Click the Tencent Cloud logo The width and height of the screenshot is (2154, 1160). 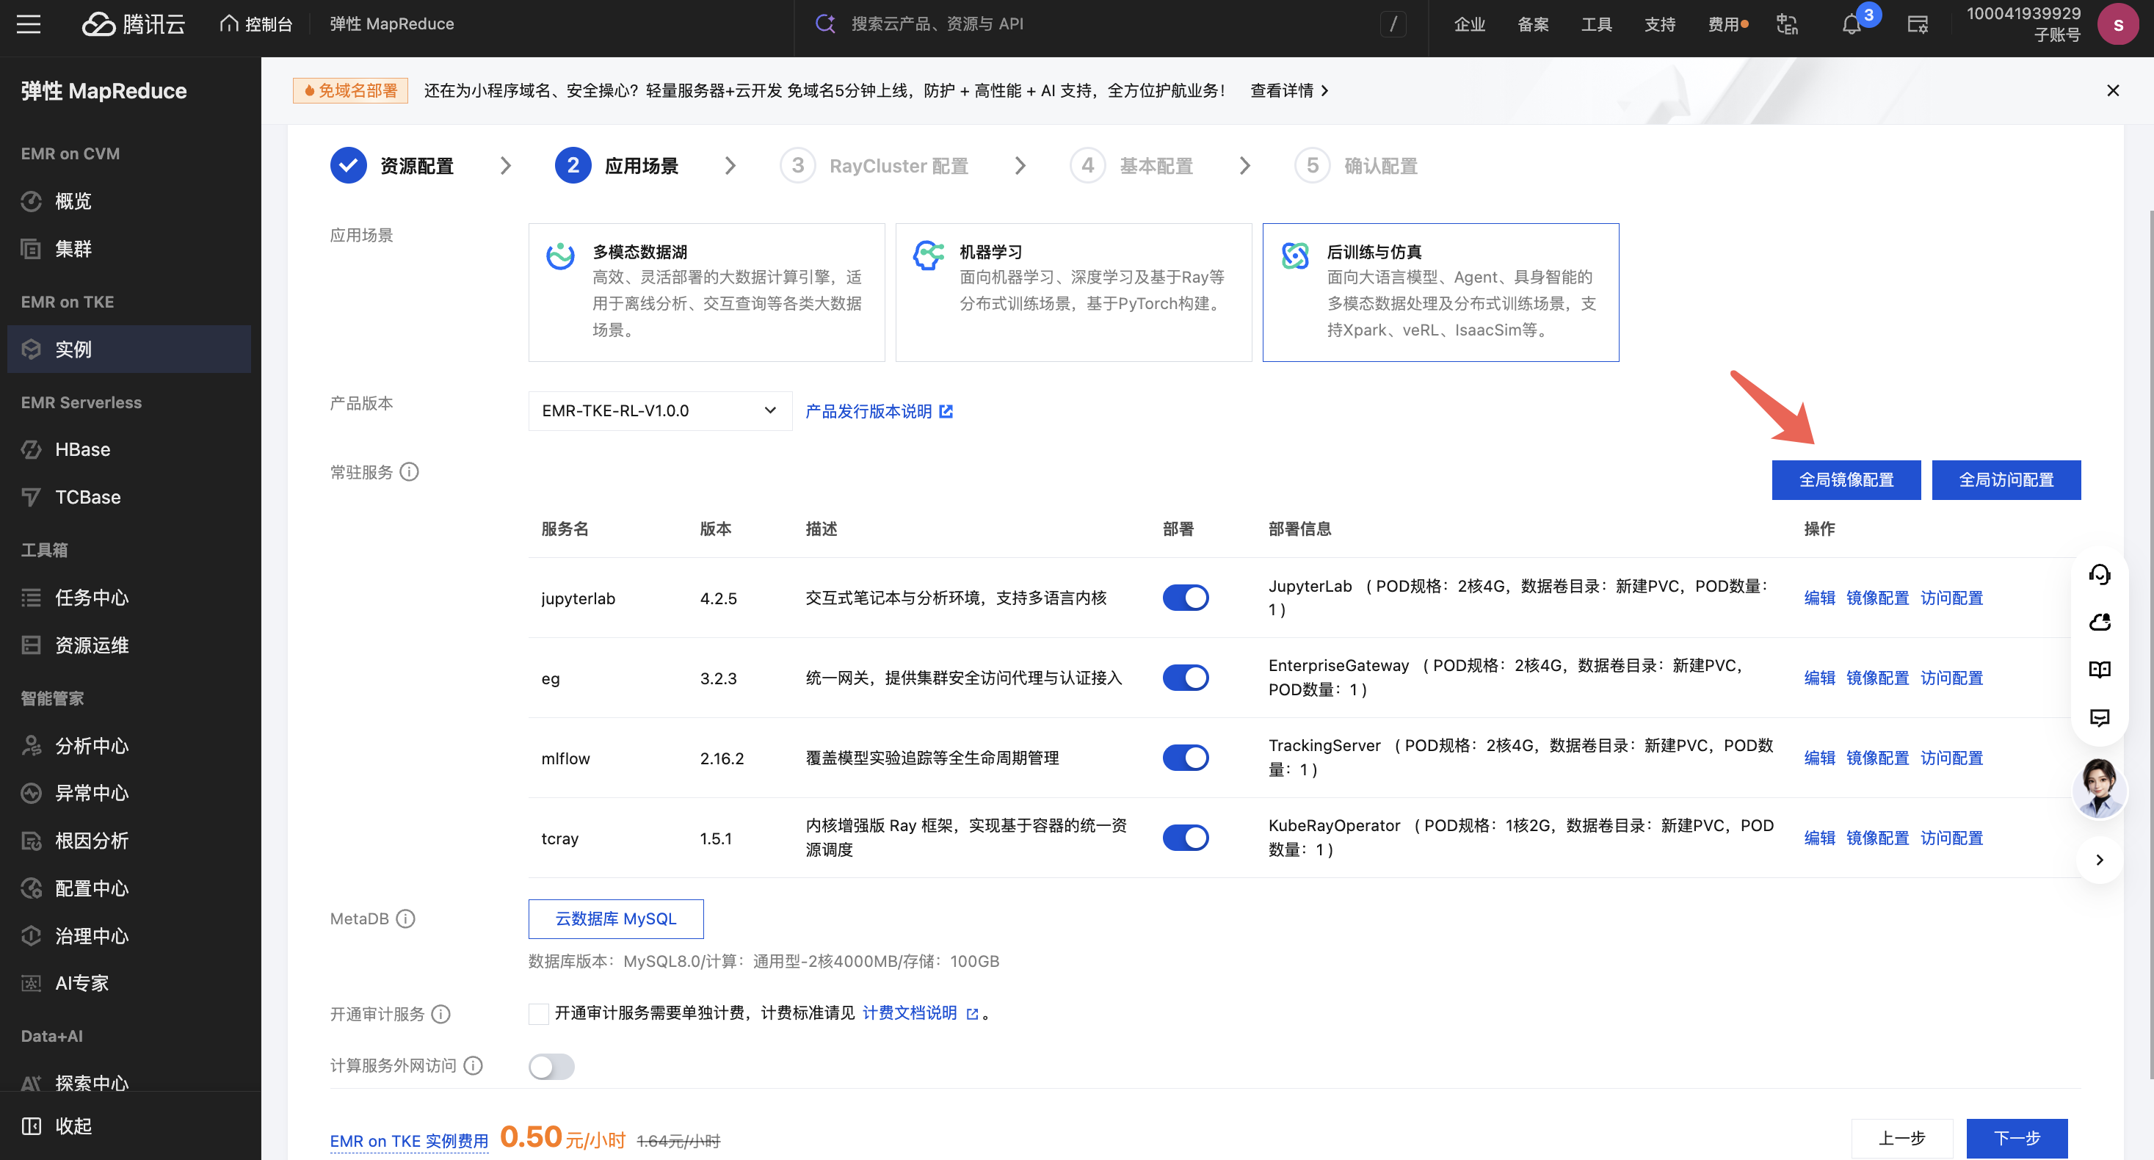(134, 23)
